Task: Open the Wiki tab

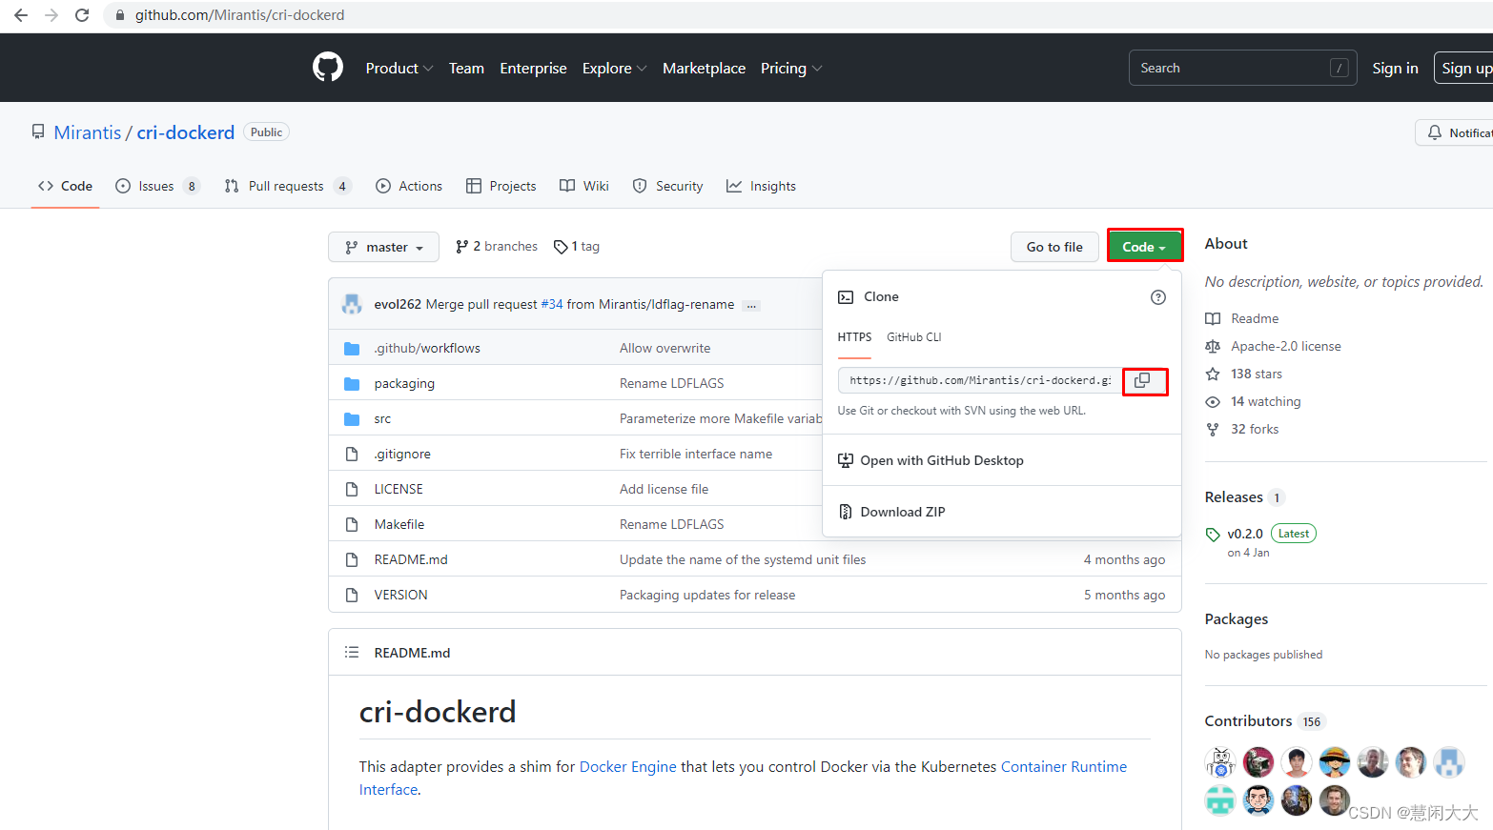Action: click(x=584, y=186)
